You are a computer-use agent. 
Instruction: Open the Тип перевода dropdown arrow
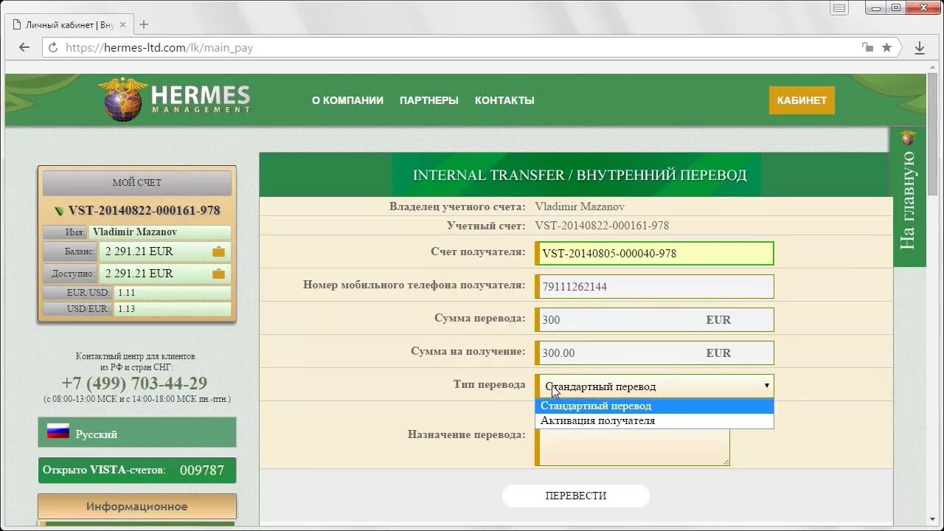pyautogui.click(x=767, y=386)
